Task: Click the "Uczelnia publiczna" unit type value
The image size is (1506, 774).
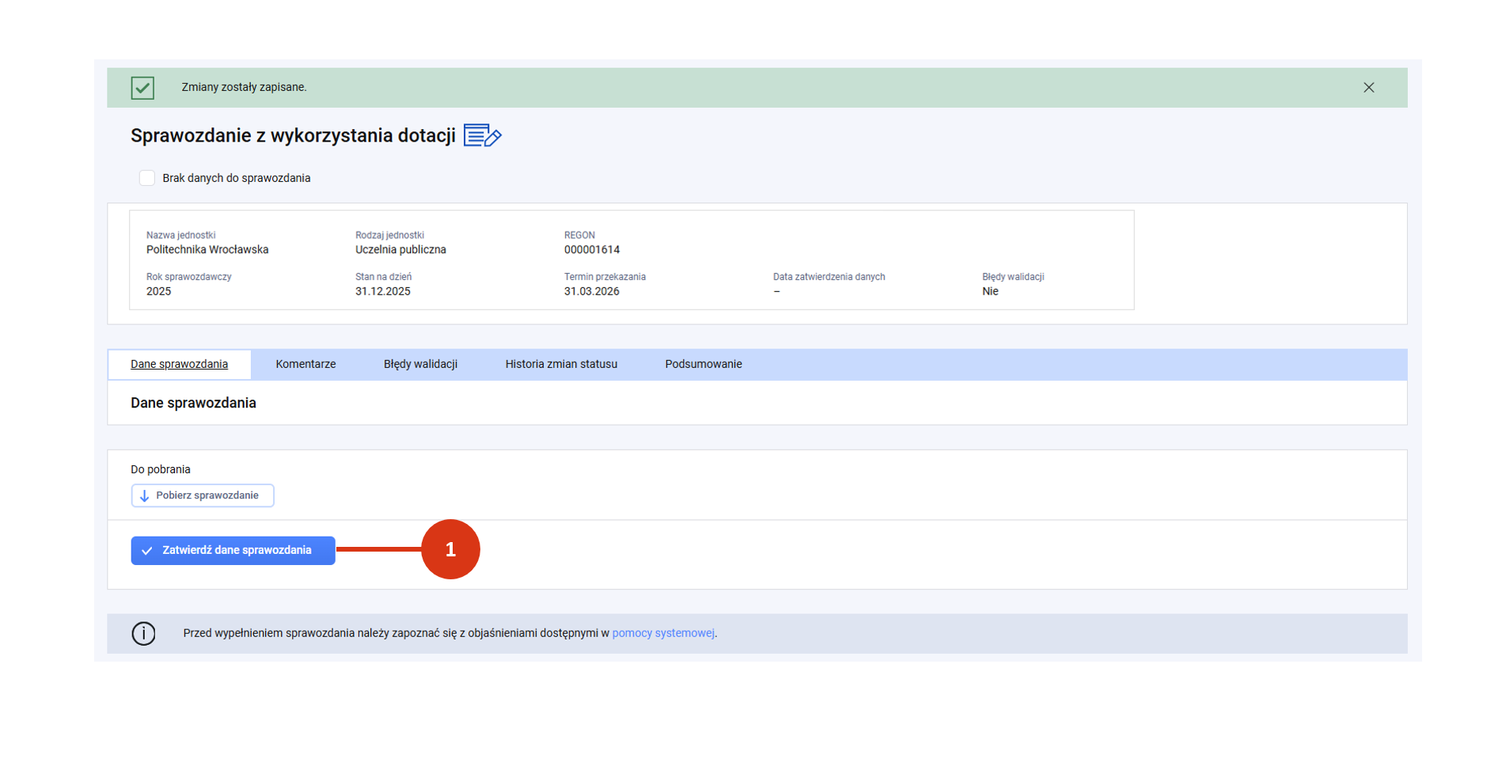Action: [400, 250]
